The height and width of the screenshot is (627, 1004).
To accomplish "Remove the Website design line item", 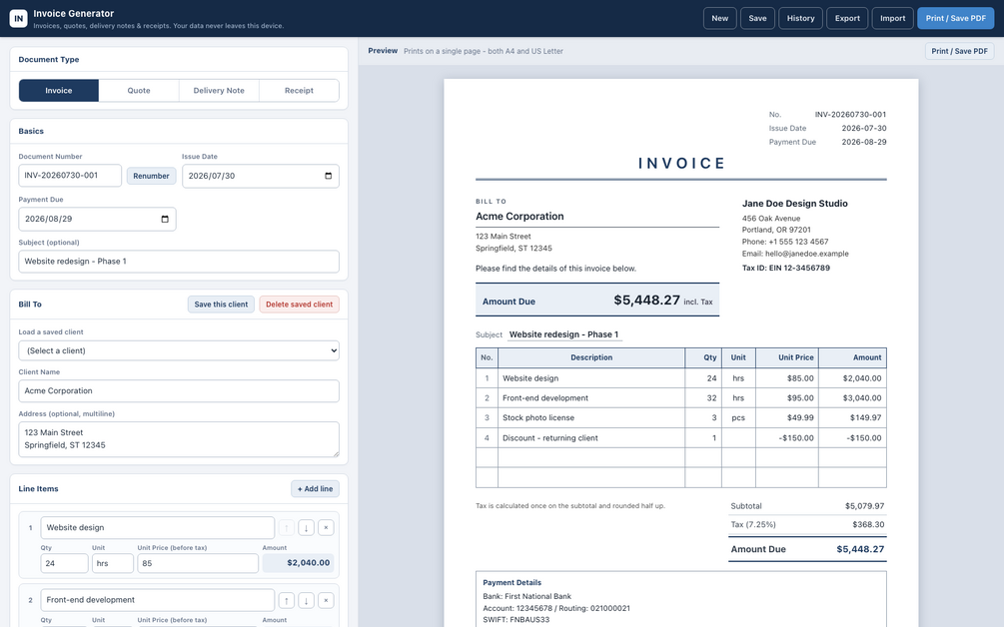I will point(326,528).
